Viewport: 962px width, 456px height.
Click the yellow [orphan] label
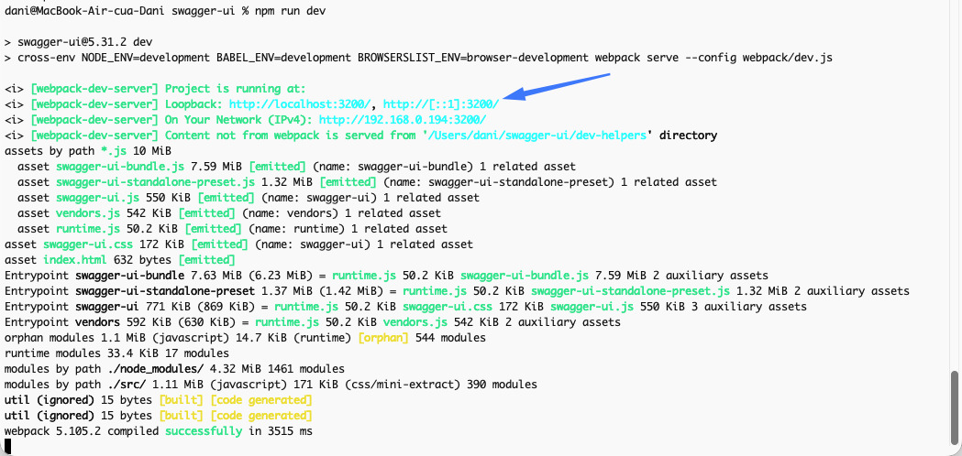pos(379,338)
